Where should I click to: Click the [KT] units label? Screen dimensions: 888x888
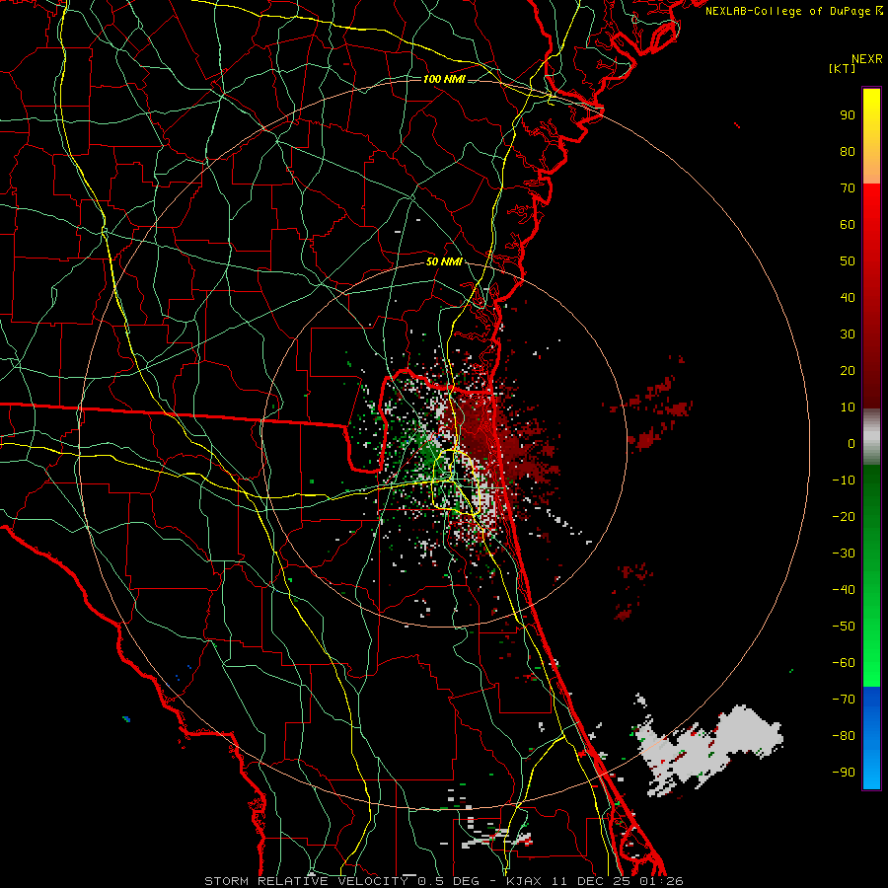point(843,68)
